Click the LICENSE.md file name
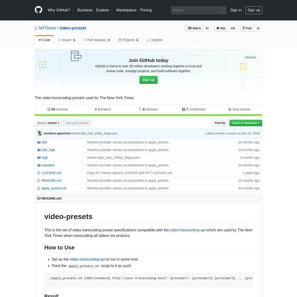297x297 pixels. [51, 173]
